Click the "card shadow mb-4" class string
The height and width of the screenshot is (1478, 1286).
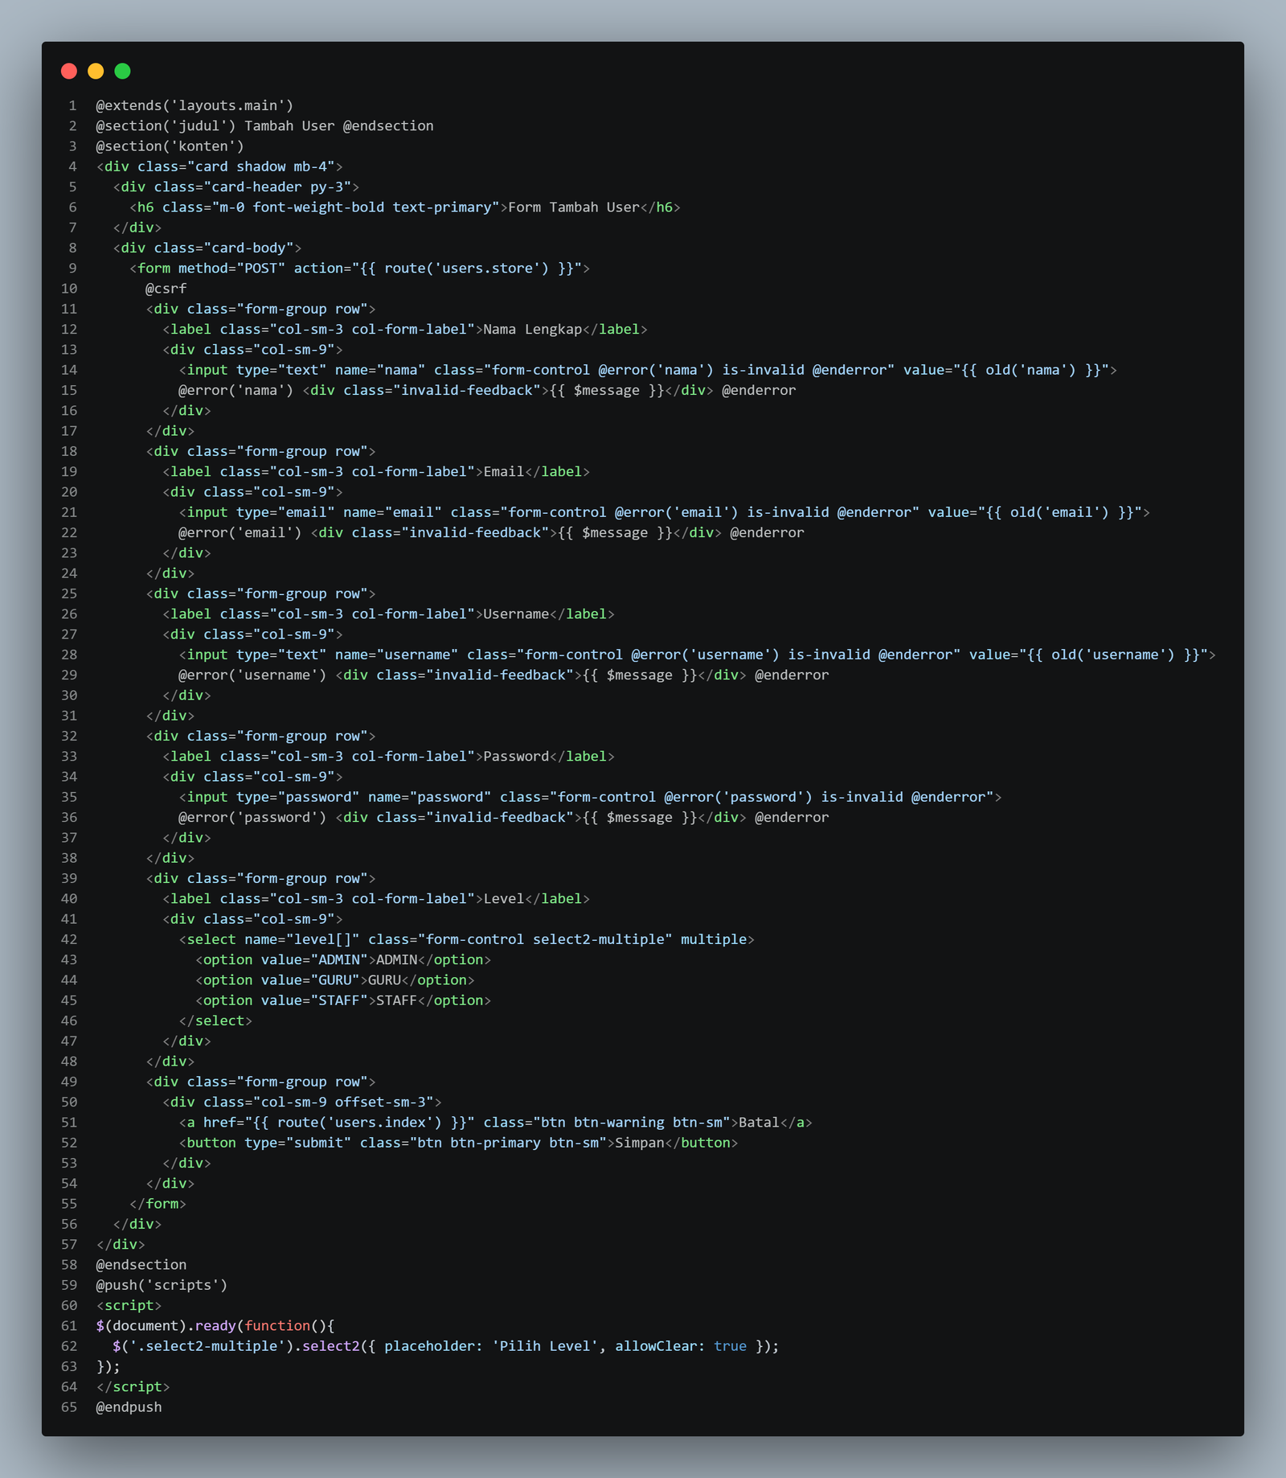260,166
